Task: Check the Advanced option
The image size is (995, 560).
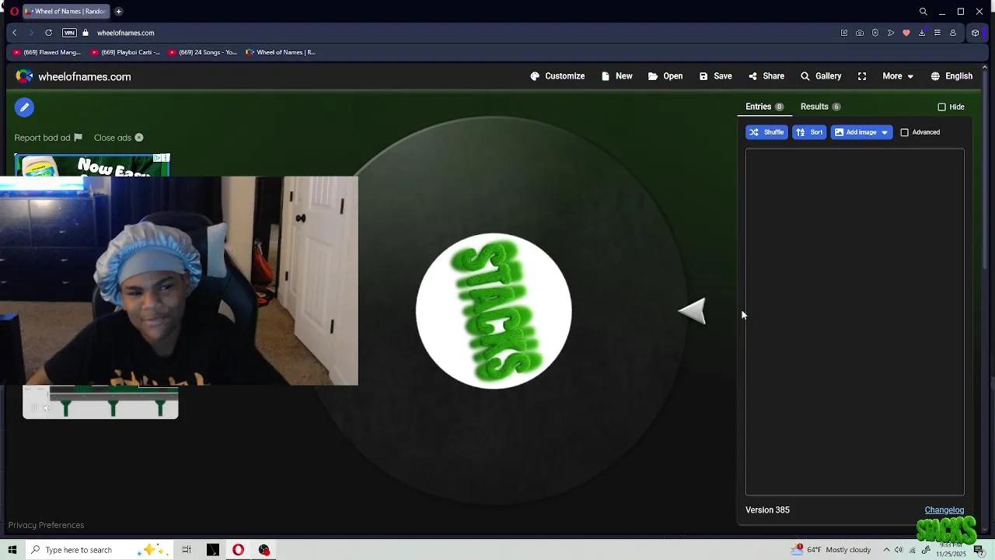Action: click(904, 132)
